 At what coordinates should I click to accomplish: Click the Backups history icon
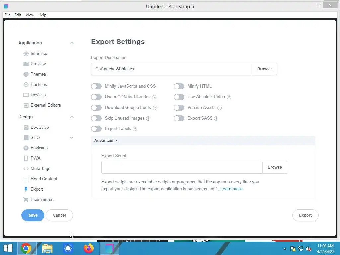point(26,85)
